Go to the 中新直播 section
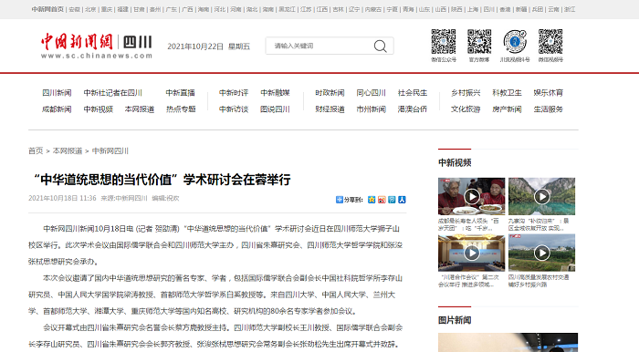The height and width of the screenshot is (352, 639). point(180,93)
